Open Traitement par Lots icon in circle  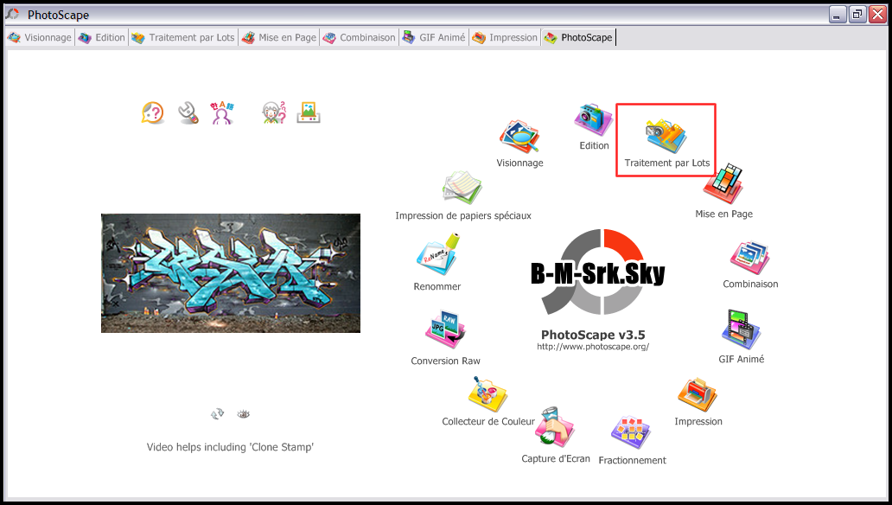666,136
